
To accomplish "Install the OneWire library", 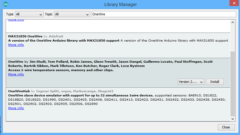I will click(x=215, y=82).
